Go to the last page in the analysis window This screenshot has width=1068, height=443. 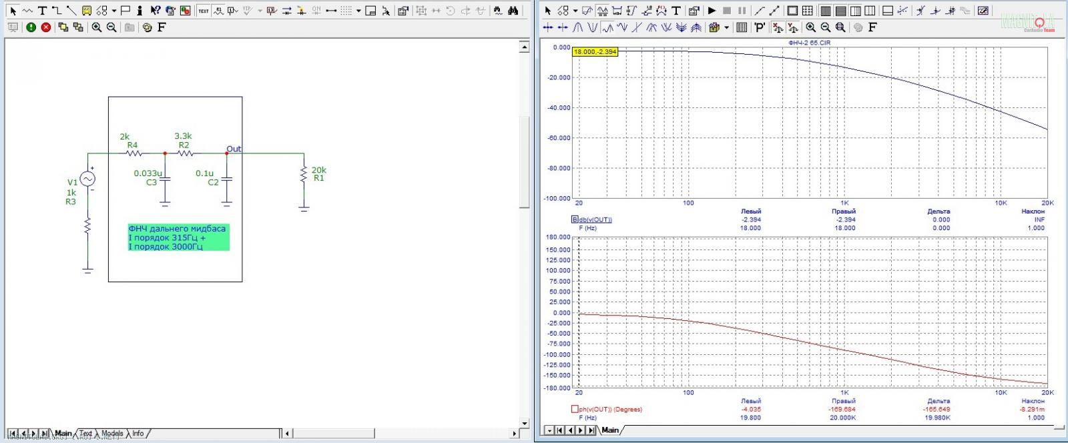coord(590,430)
